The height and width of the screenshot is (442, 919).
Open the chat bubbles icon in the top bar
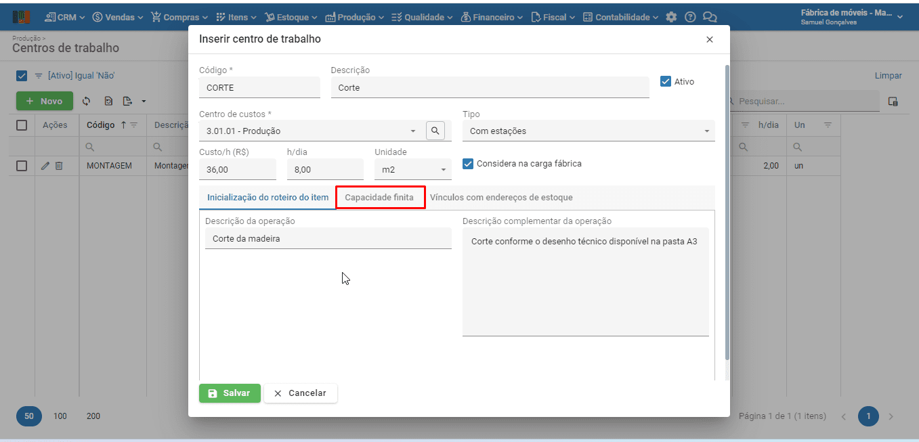(710, 17)
